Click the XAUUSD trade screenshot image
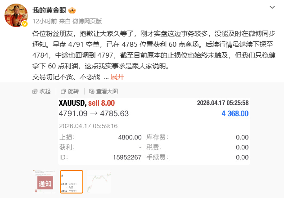 point(154,131)
